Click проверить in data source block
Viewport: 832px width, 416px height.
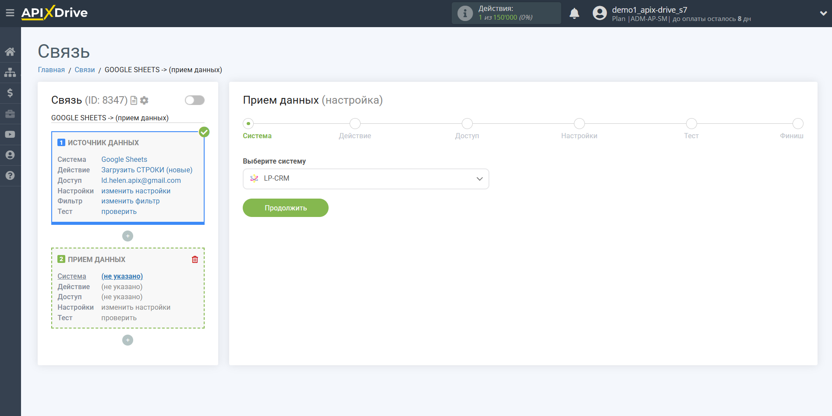pyautogui.click(x=119, y=212)
